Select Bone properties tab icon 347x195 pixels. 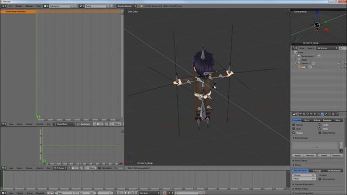click(326, 114)
